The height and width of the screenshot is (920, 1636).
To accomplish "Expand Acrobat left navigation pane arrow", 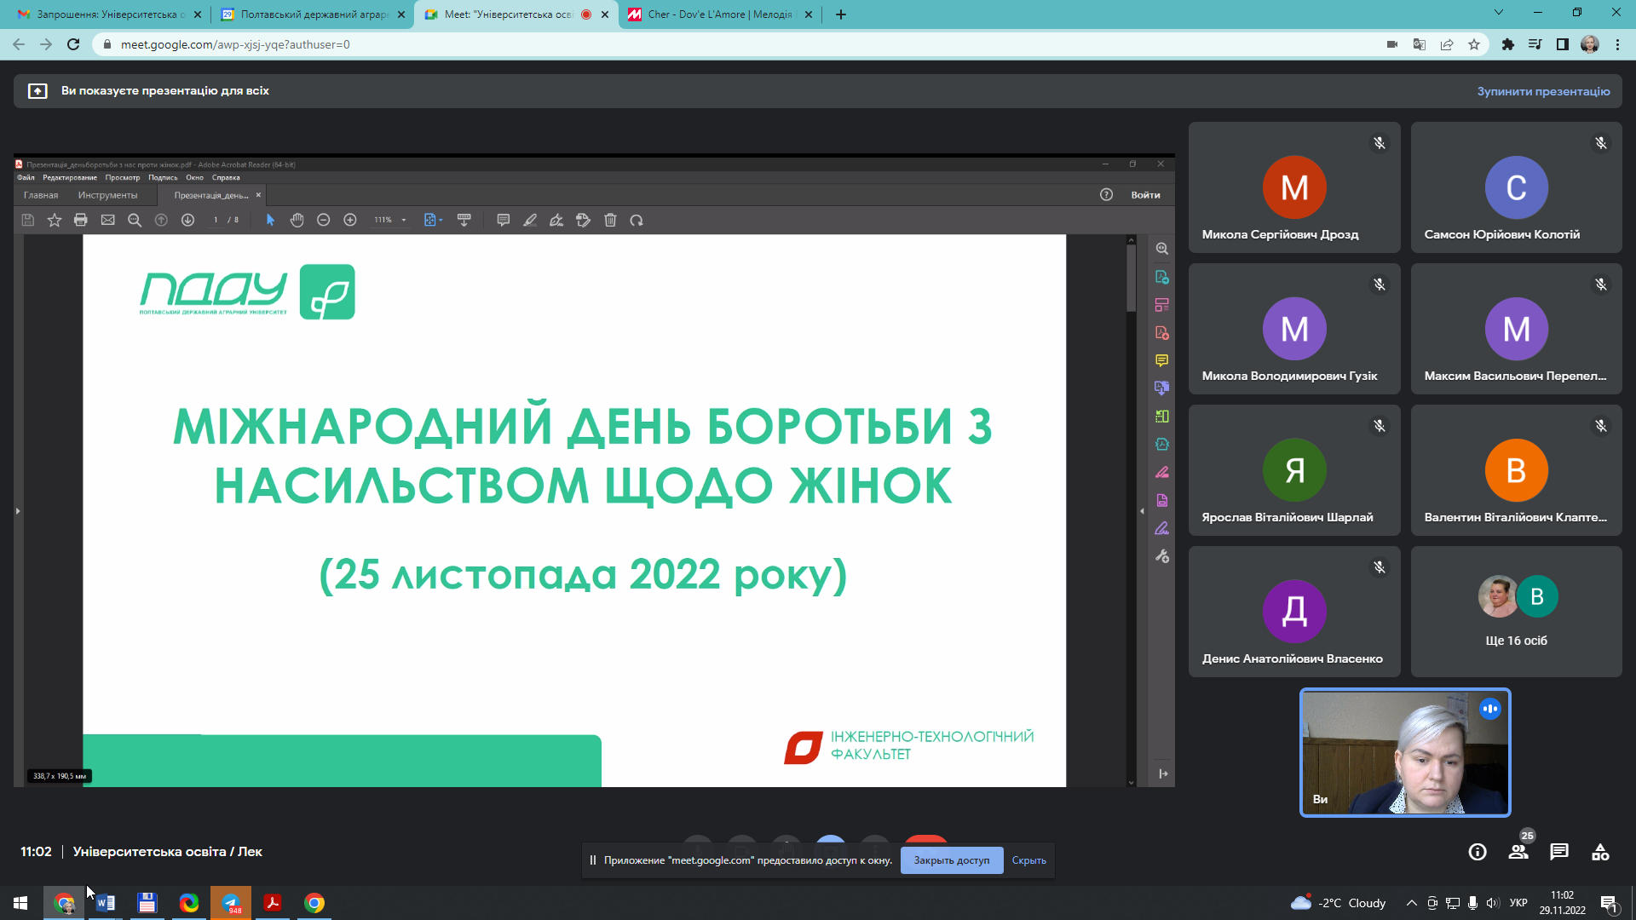I will (x=18, y=511).
